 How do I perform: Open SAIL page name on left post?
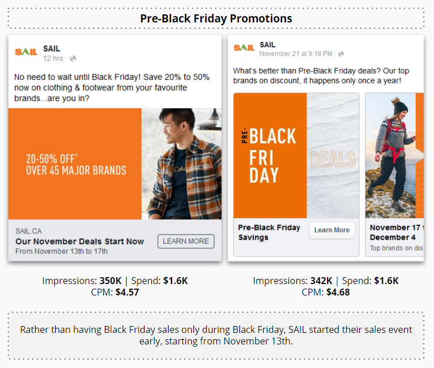click(52, 49)
